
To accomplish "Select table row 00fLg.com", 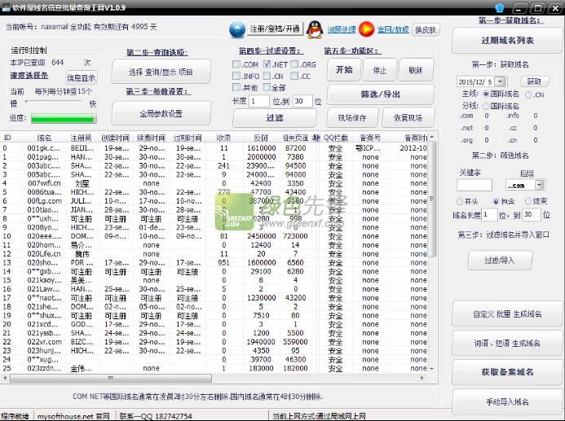I will 214,201.
